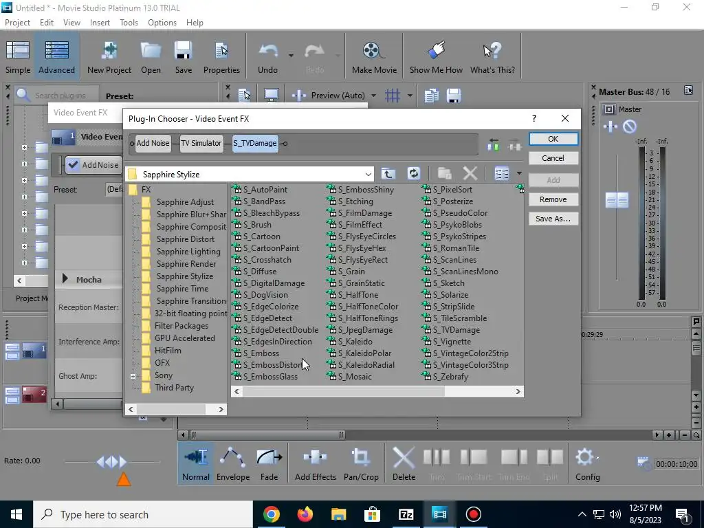Open the Tools menu
This screenshot has height=528, width=704.
(x=129, y=23)
